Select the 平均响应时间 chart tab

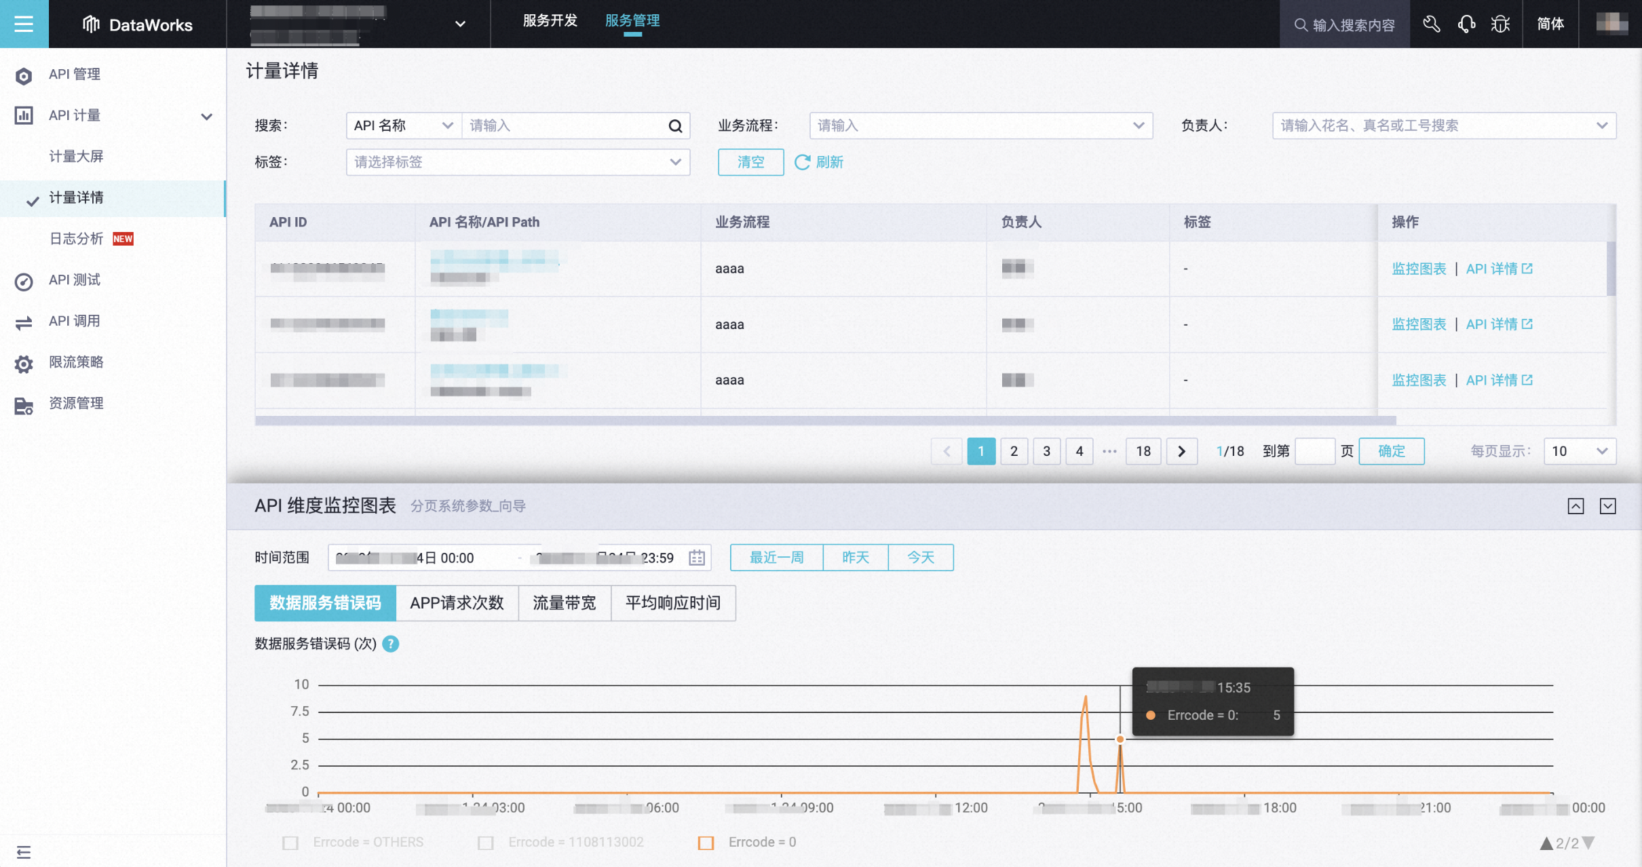click(673, 603)
